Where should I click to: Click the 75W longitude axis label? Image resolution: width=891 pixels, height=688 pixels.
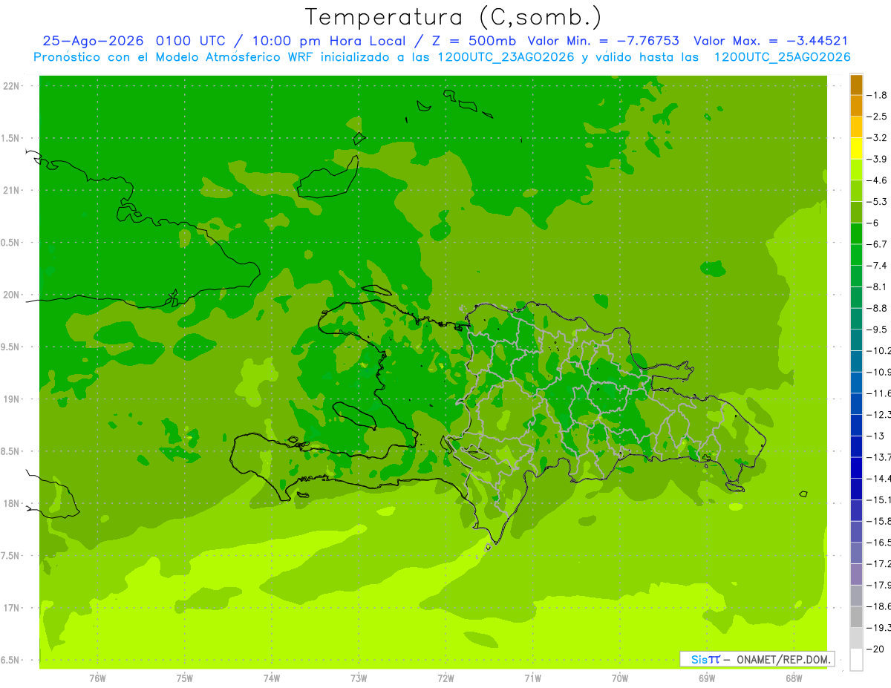pyautogui.click(x=184, y=678)
